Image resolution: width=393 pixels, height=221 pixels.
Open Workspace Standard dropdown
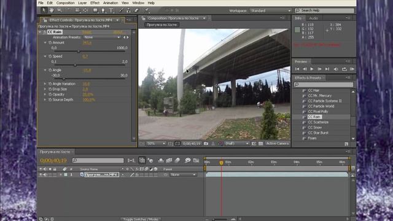point(271,11)
